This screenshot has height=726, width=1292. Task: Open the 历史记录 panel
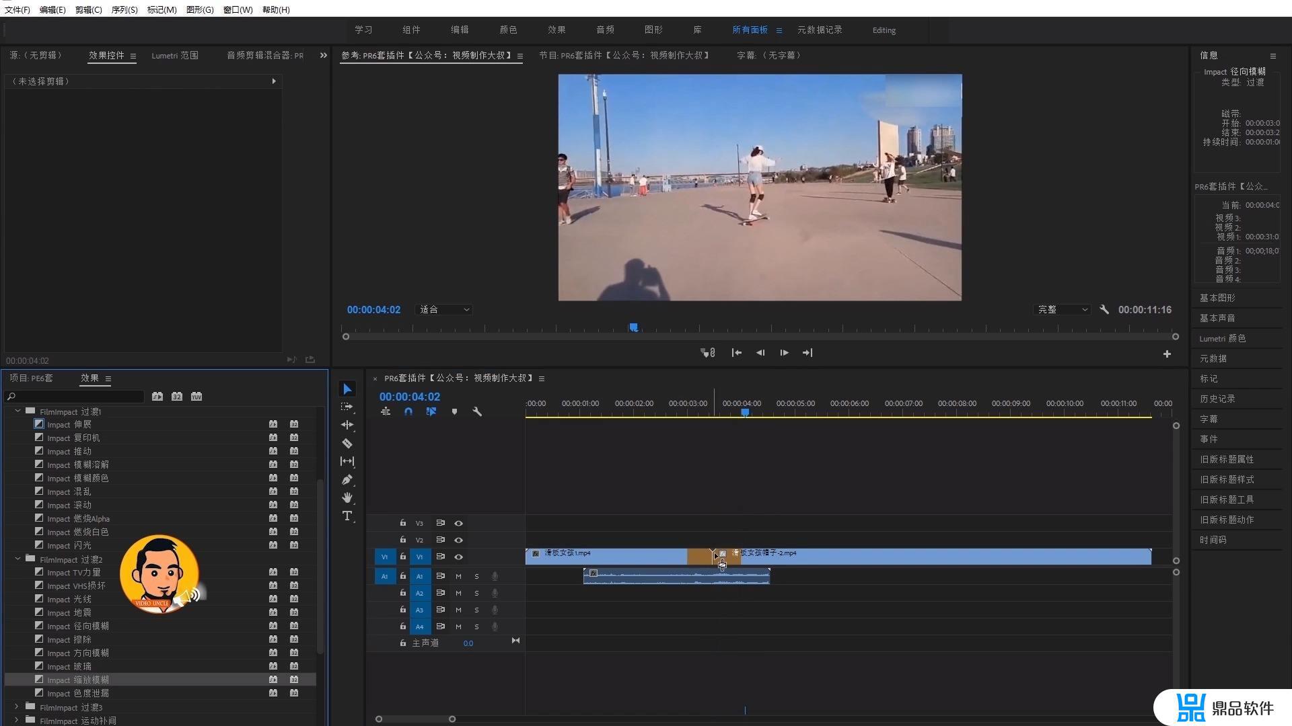(x=1217, y=399)
